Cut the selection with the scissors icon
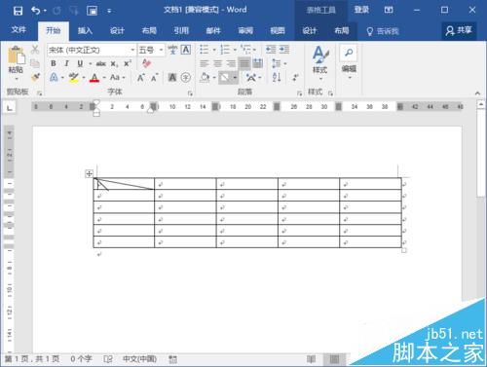This screenshot has width=487, height=367. (35, 50)
